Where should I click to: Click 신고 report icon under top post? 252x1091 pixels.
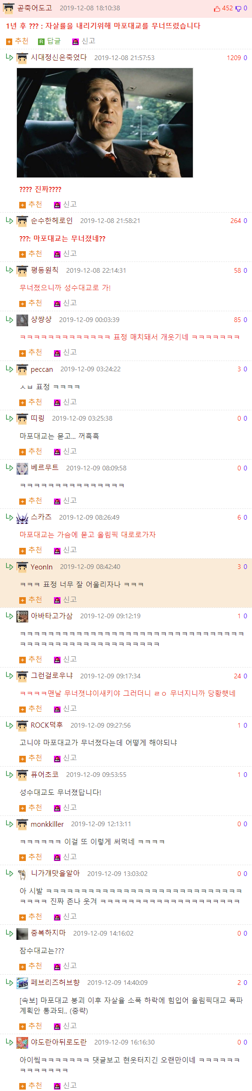[76, 42]
